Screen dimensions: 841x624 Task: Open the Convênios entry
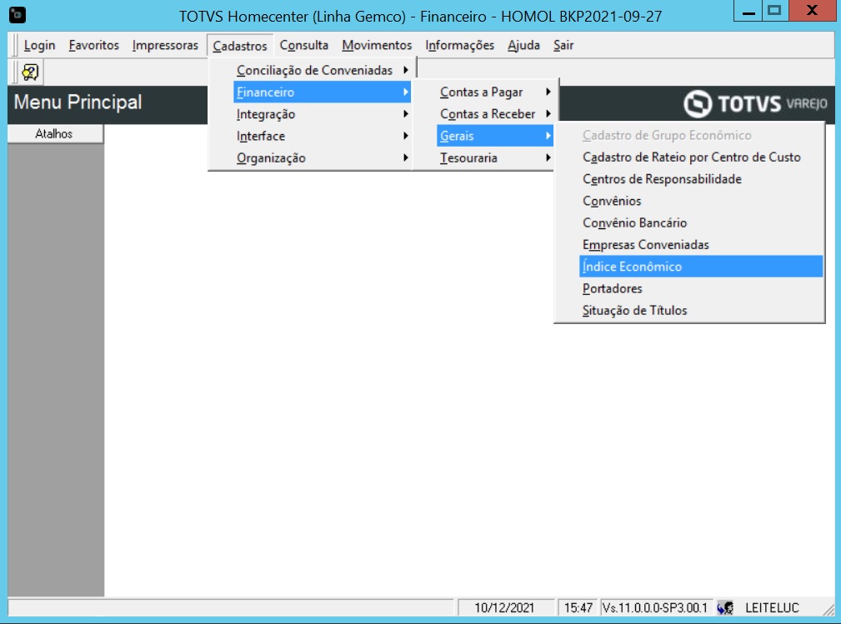[x=701, y=201]
